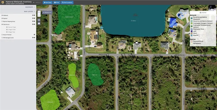The height and width of the screenshot is (110, 217).
Task: Zoom in on the map
Action: pos(39,12)
